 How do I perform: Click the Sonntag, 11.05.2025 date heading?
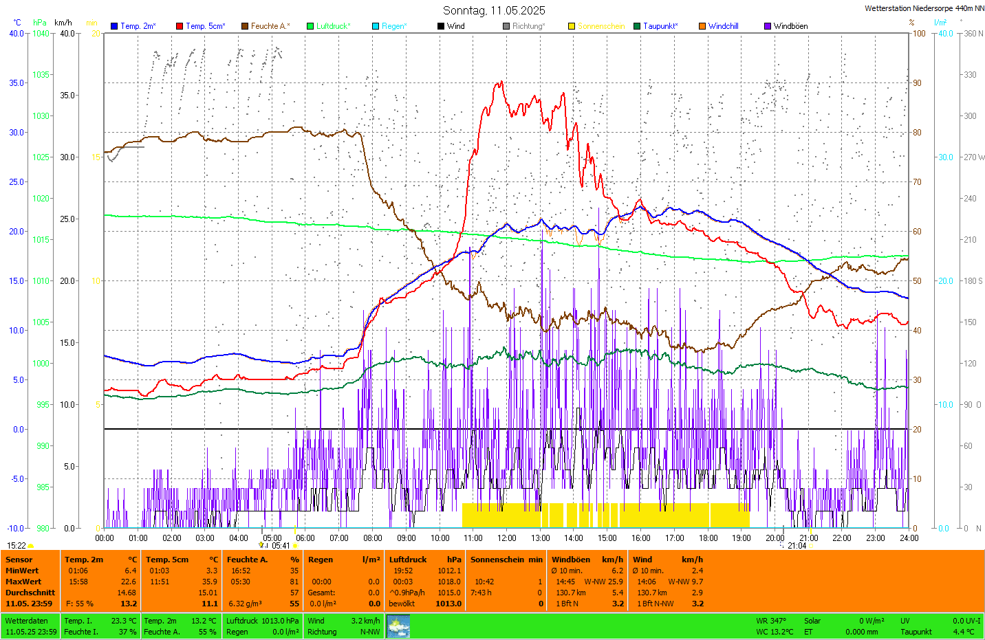494,10
